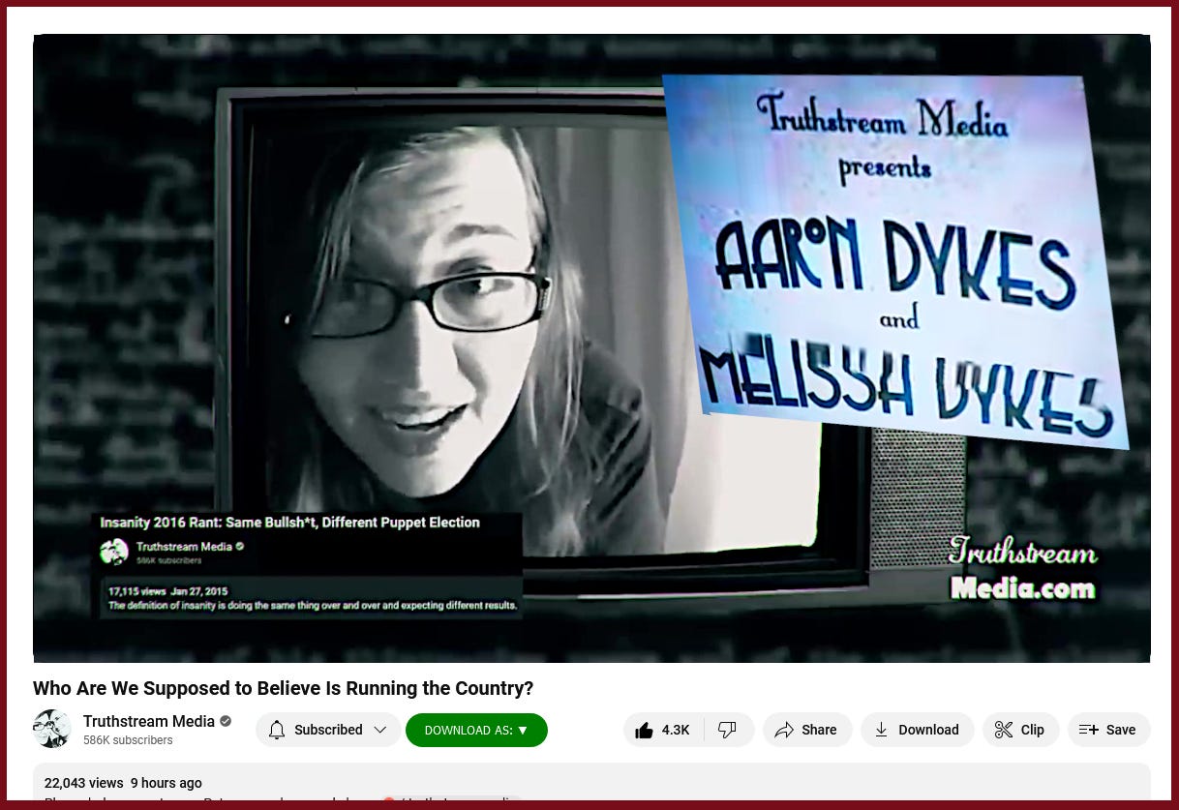
Task: Click the 22,043 views description line
Action: (124, 783)
